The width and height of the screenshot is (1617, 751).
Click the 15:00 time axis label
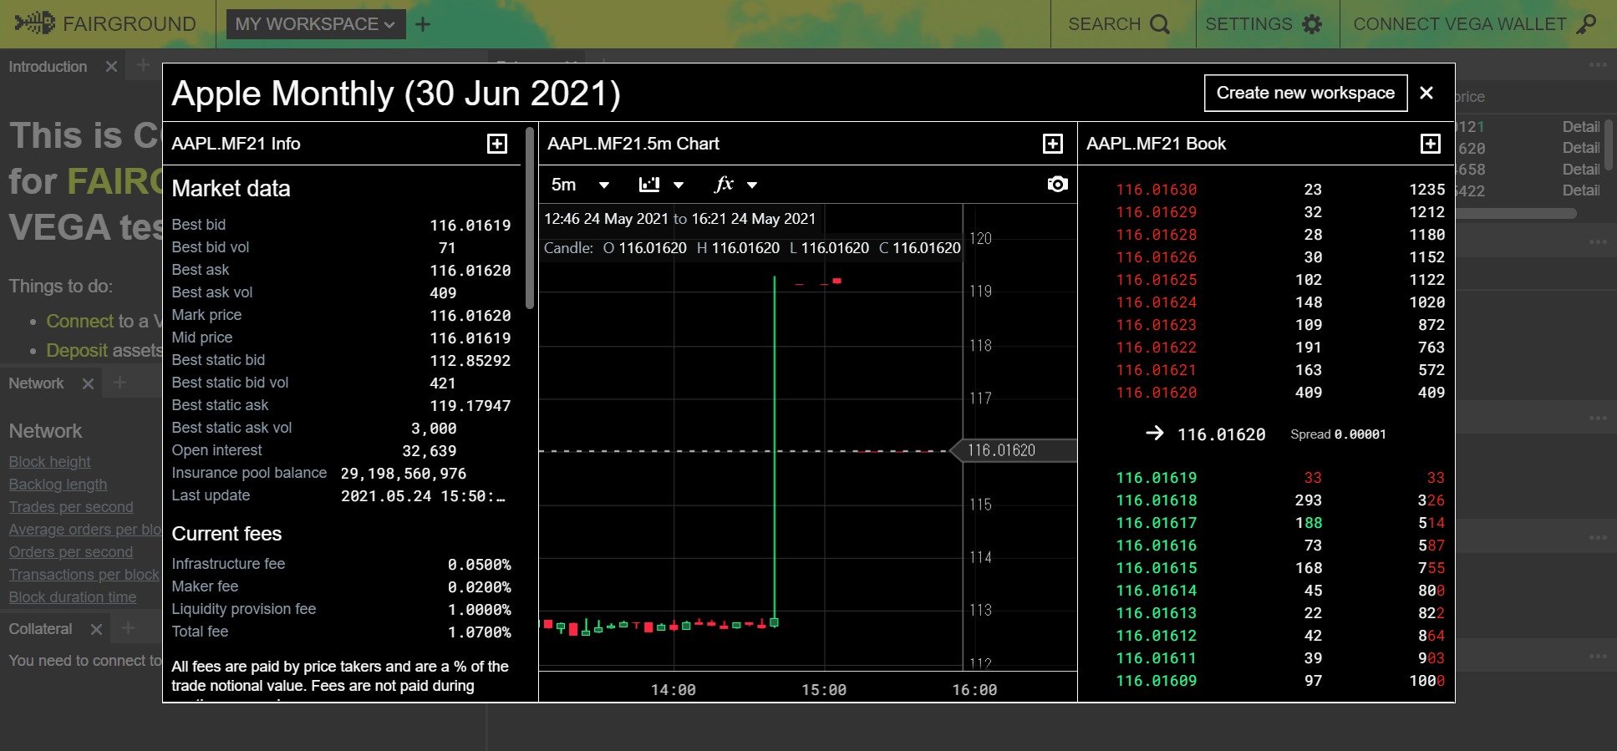coord(824,690)
